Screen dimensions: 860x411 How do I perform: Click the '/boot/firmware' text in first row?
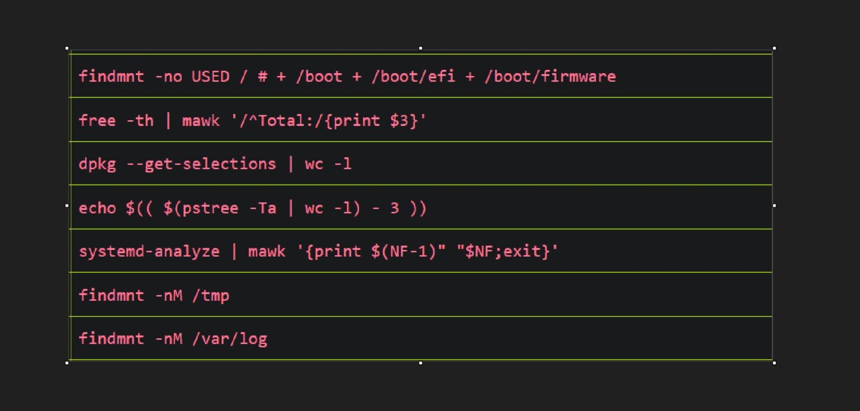tap(550, 76)
